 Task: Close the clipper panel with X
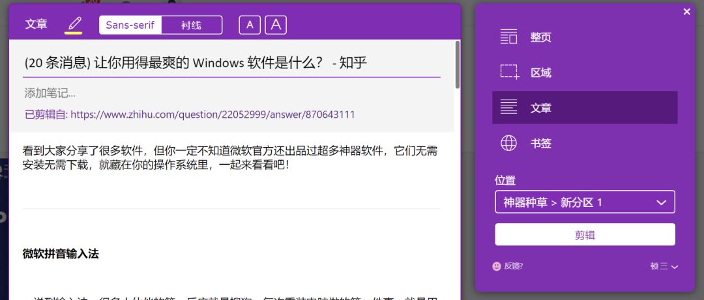pyautogui.click(x=687, y=12)
